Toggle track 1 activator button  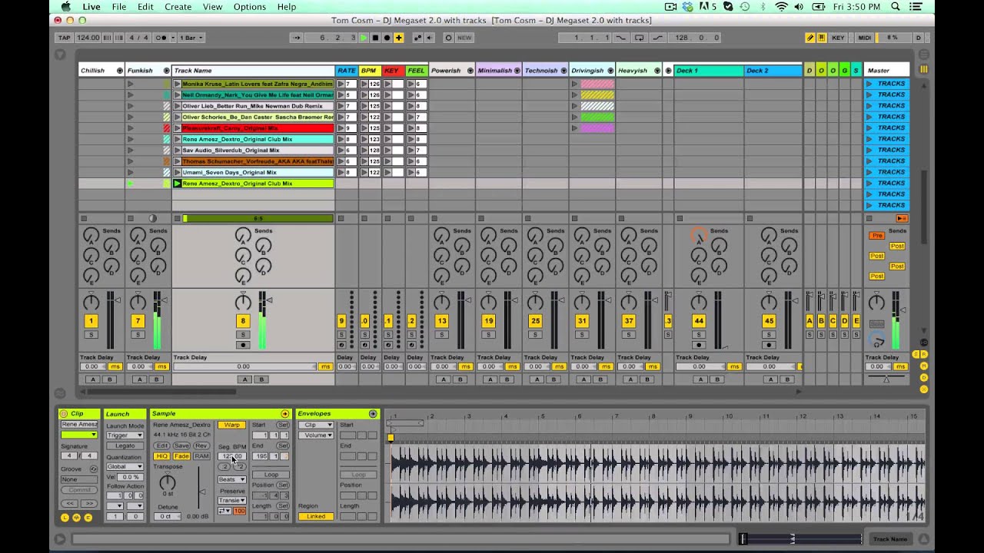pos(91,321)
